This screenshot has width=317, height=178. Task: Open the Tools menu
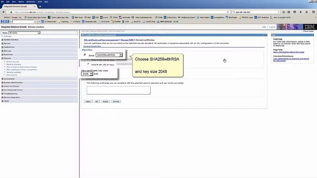(x=40, y=1)
